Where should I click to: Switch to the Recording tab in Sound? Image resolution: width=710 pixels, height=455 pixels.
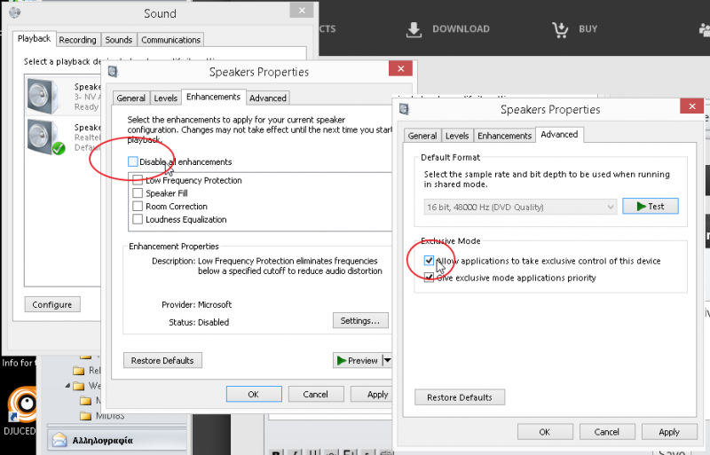click(78, 40)
